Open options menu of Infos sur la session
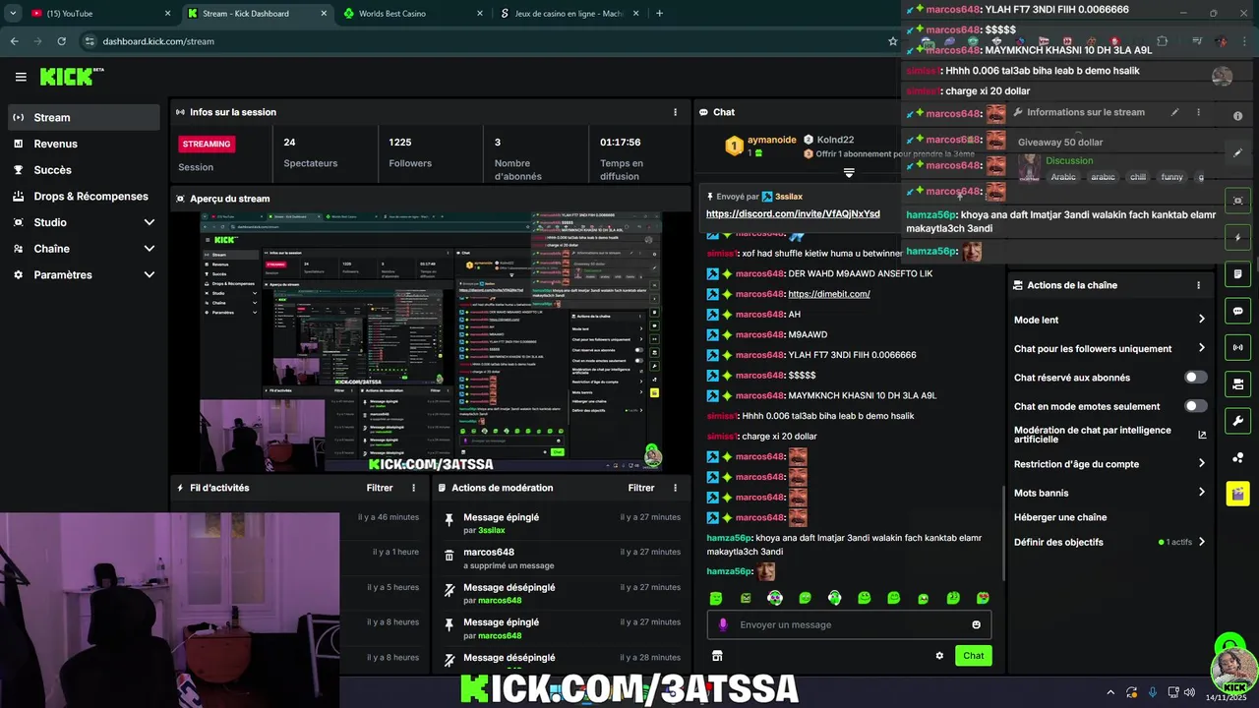The height and width of the screenshot is (708, 1259). [675, 112]
